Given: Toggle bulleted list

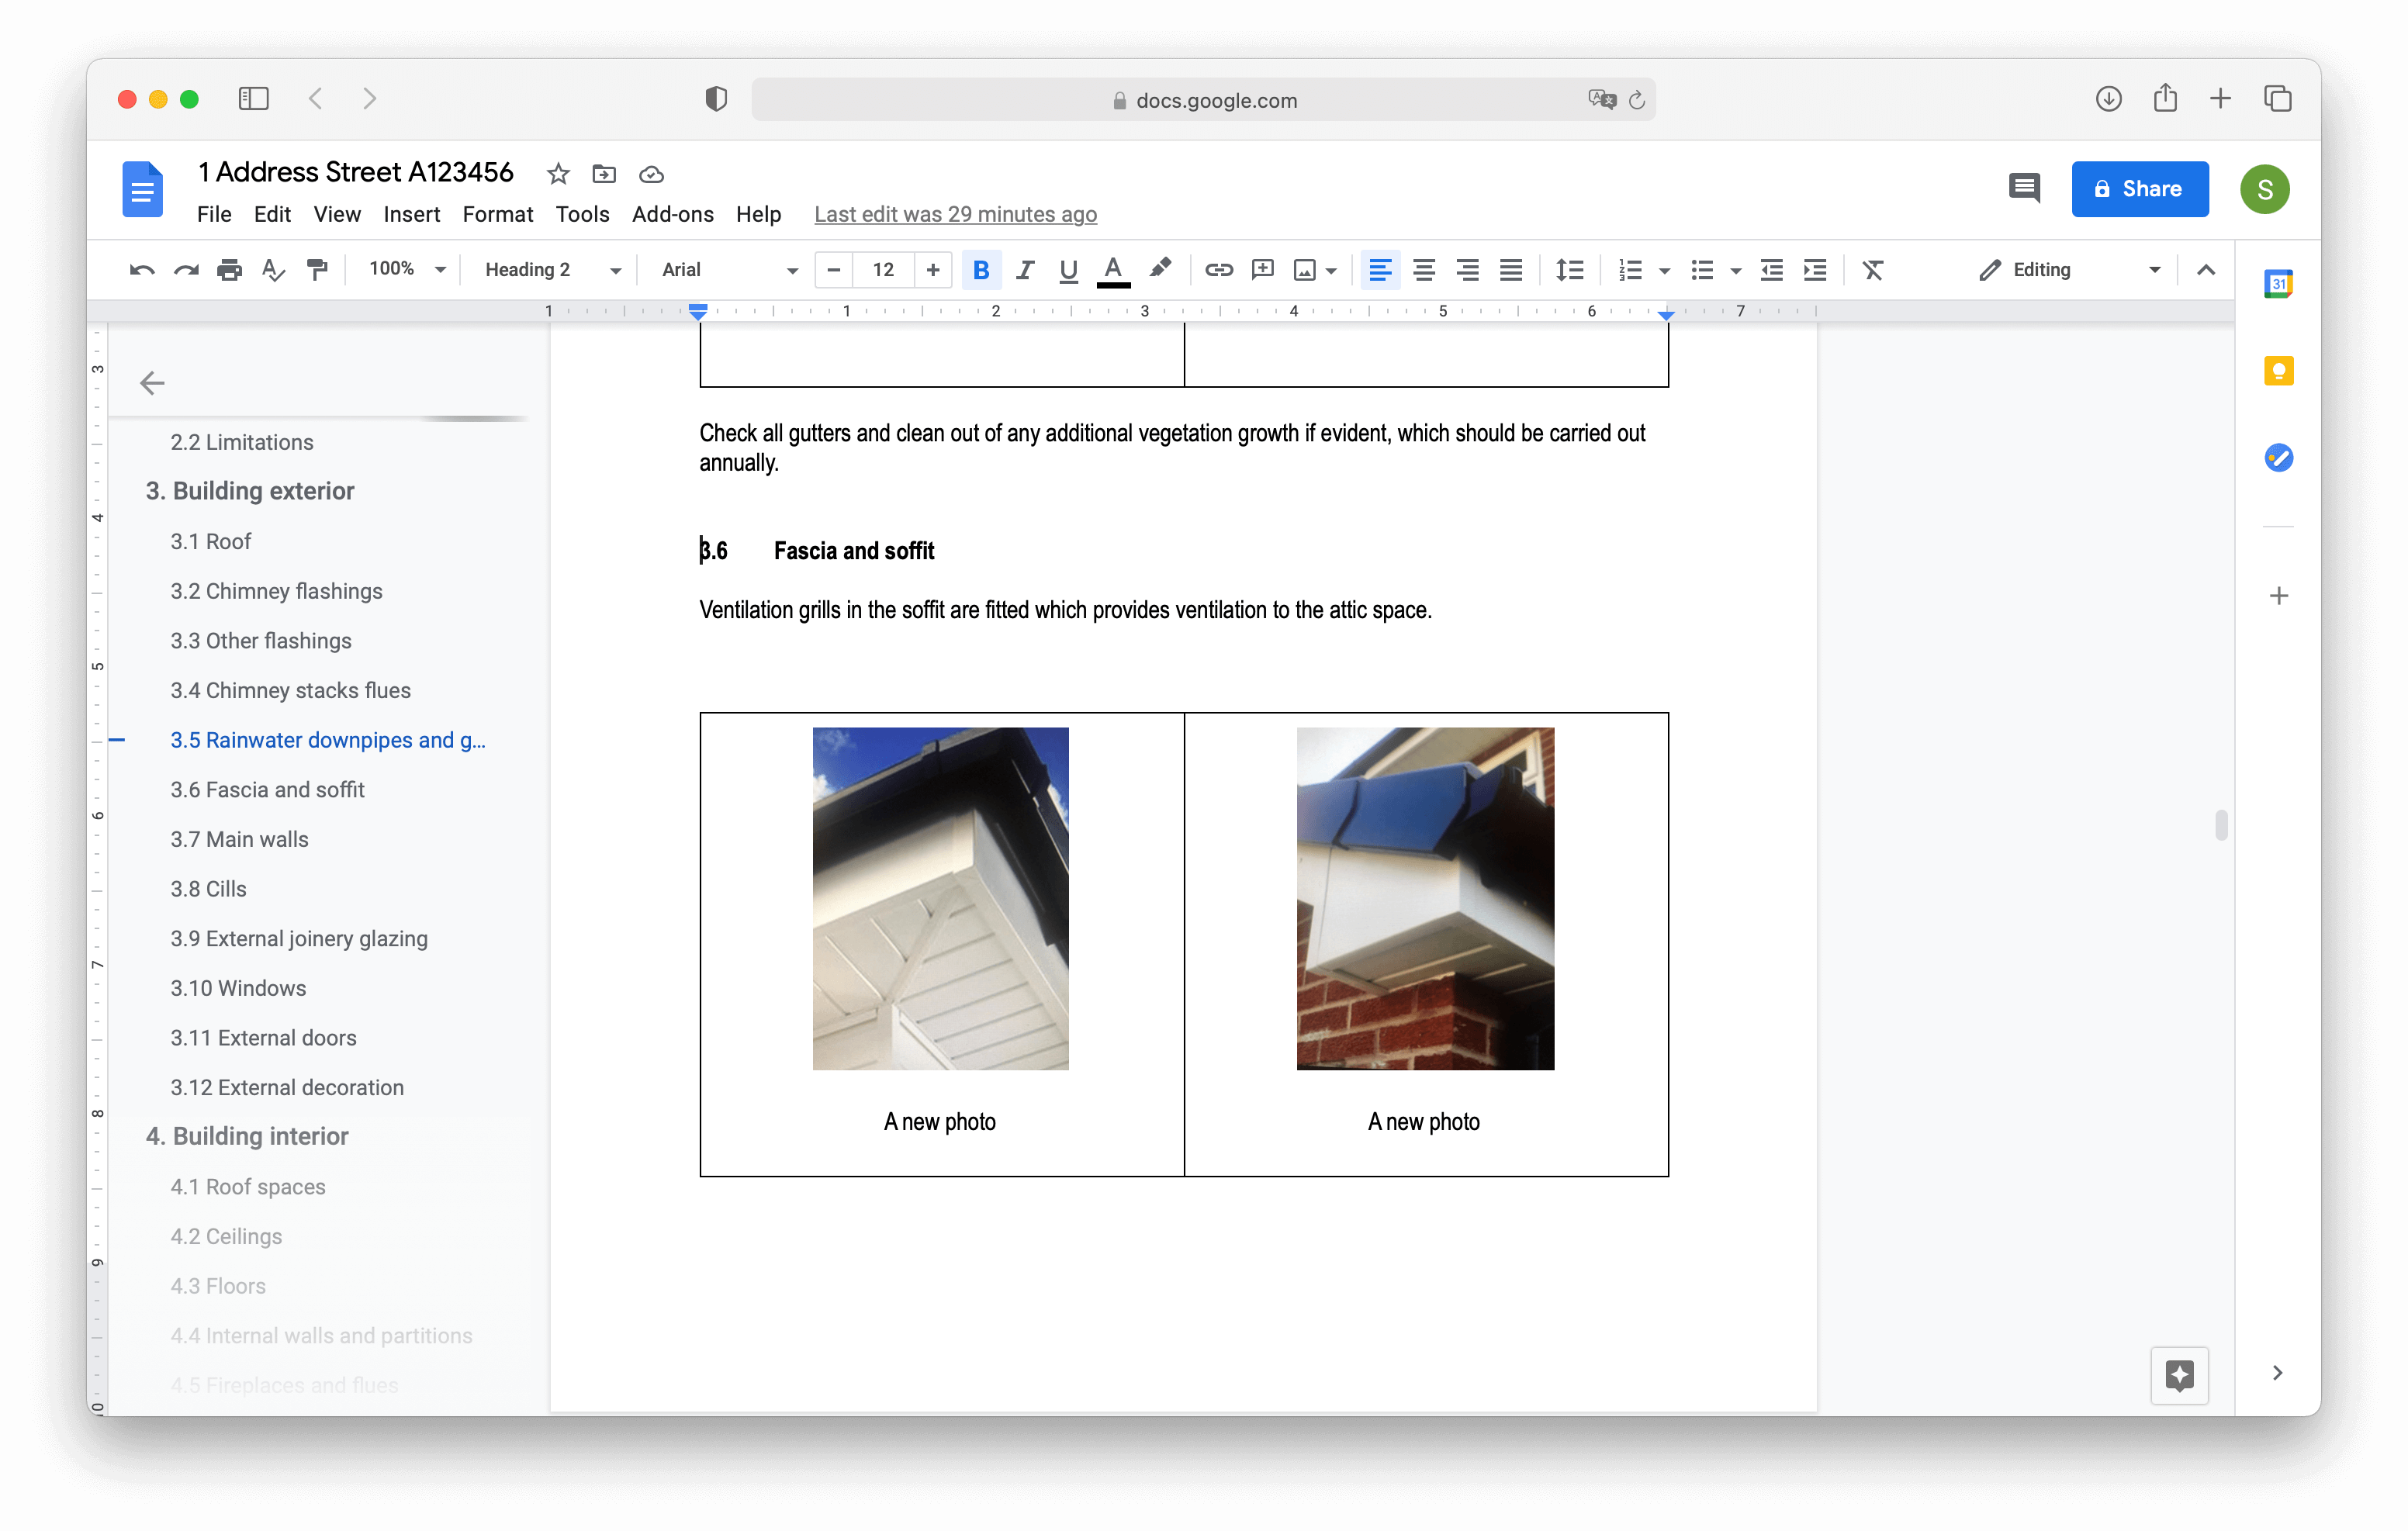Looking at the screenshot, I should tap(1702, 270).
